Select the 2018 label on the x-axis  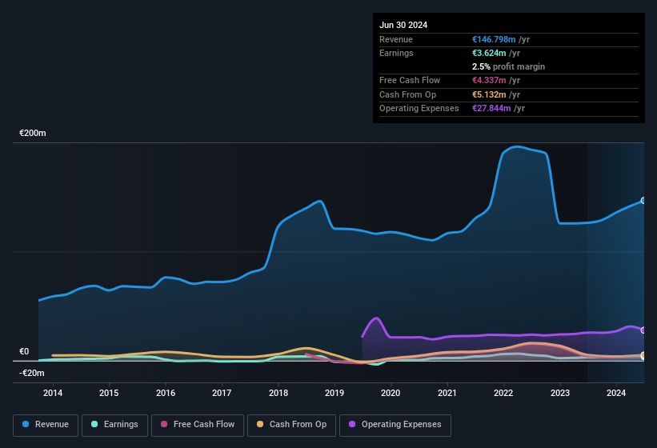[x=278, y=393]
